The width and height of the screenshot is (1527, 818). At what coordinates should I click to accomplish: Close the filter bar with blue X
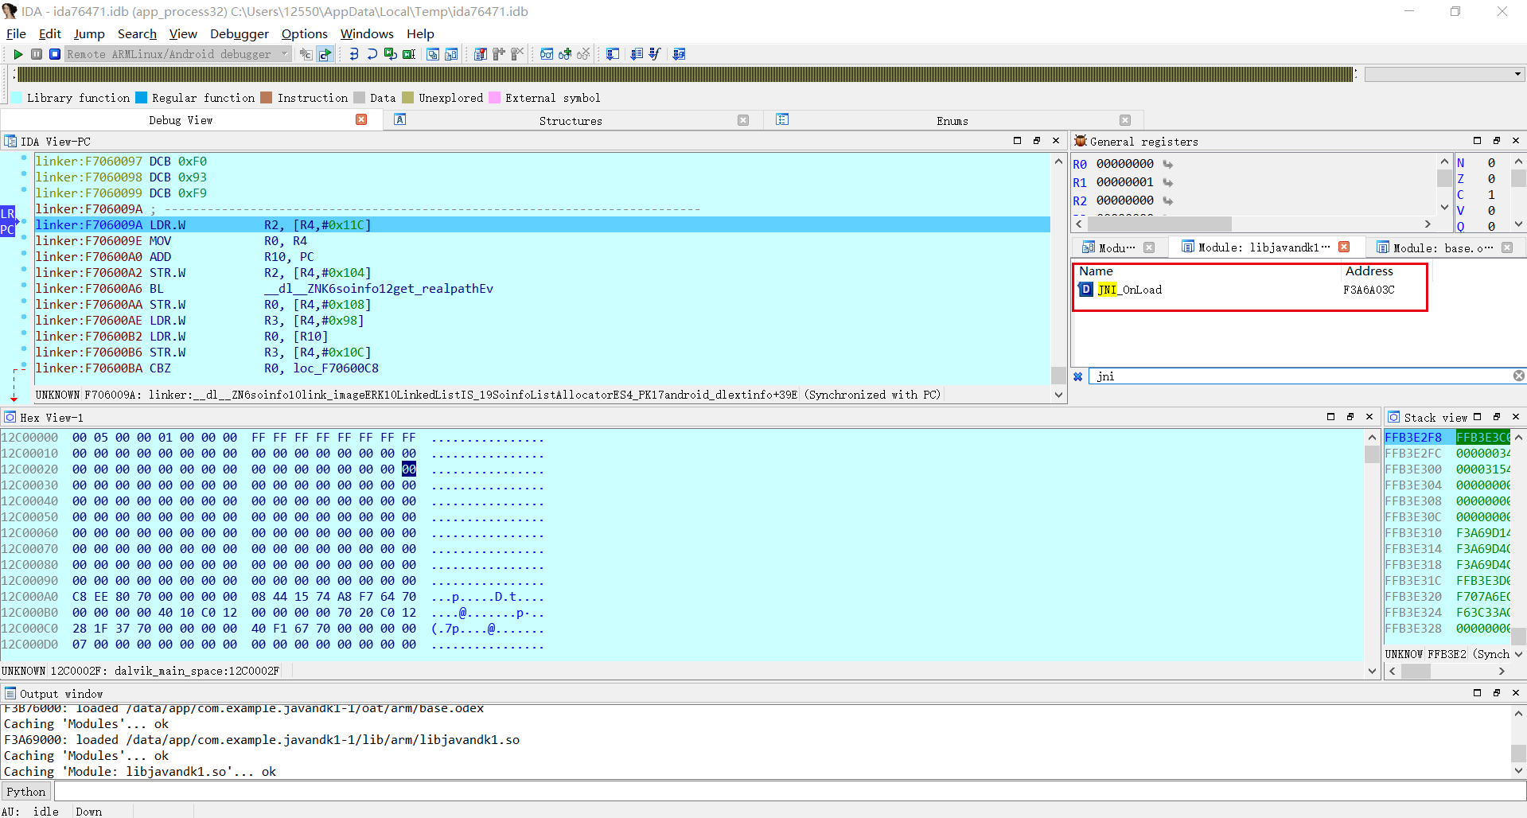pos(1078,376)
